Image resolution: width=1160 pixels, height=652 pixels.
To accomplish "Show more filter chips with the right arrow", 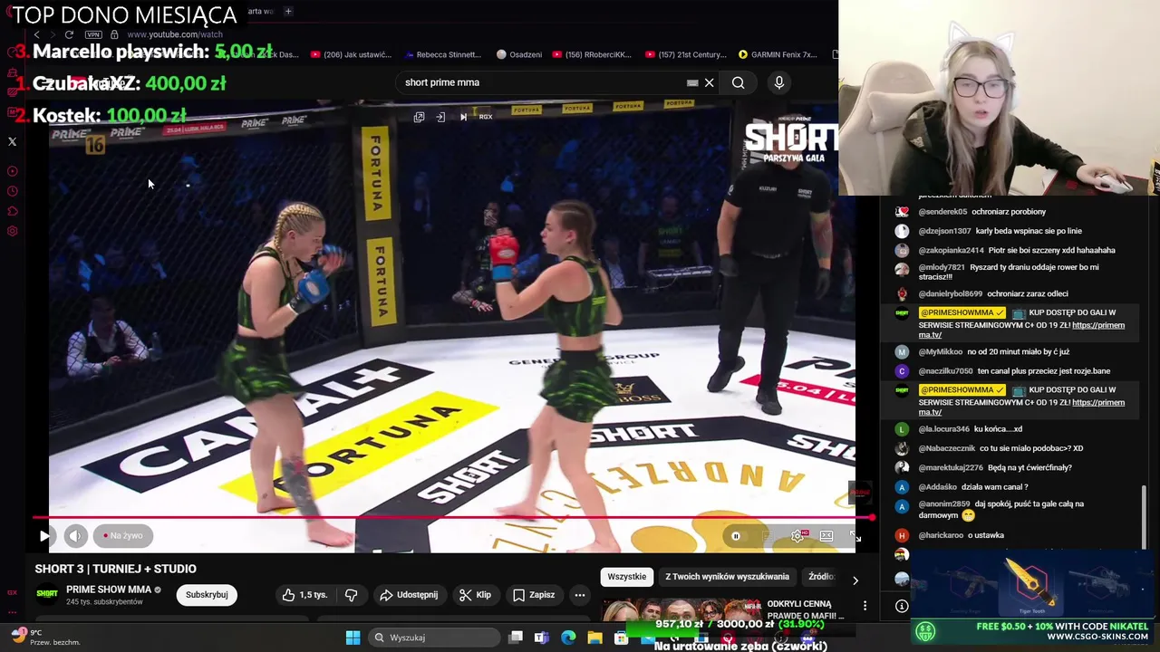I will 855,580.
